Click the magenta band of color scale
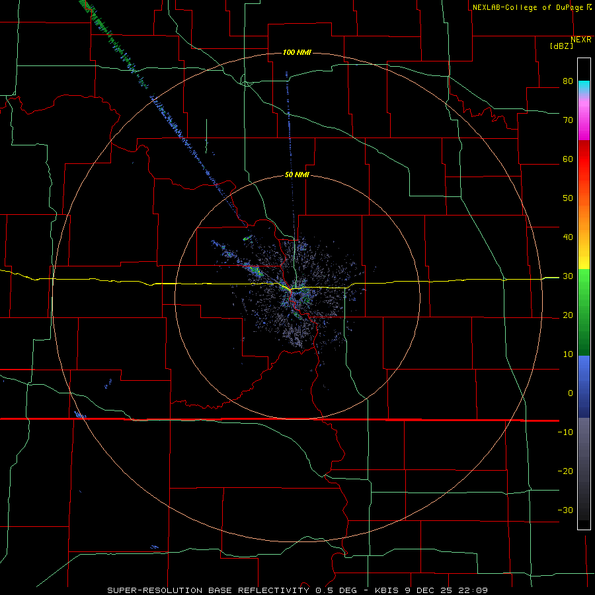This screenshot has height=595, width=595. (x=584, y=120)
